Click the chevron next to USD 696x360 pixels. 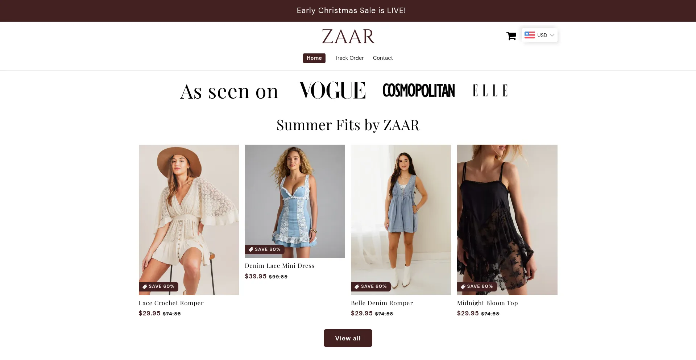click(552, 35)
